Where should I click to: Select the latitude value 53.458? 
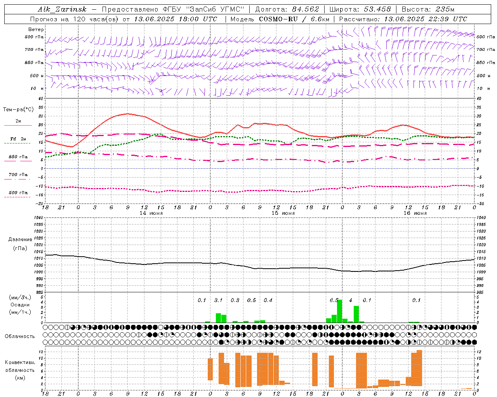(377, 9)
